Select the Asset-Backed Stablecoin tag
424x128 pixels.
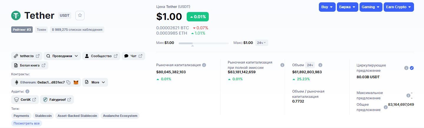(77, 116)
